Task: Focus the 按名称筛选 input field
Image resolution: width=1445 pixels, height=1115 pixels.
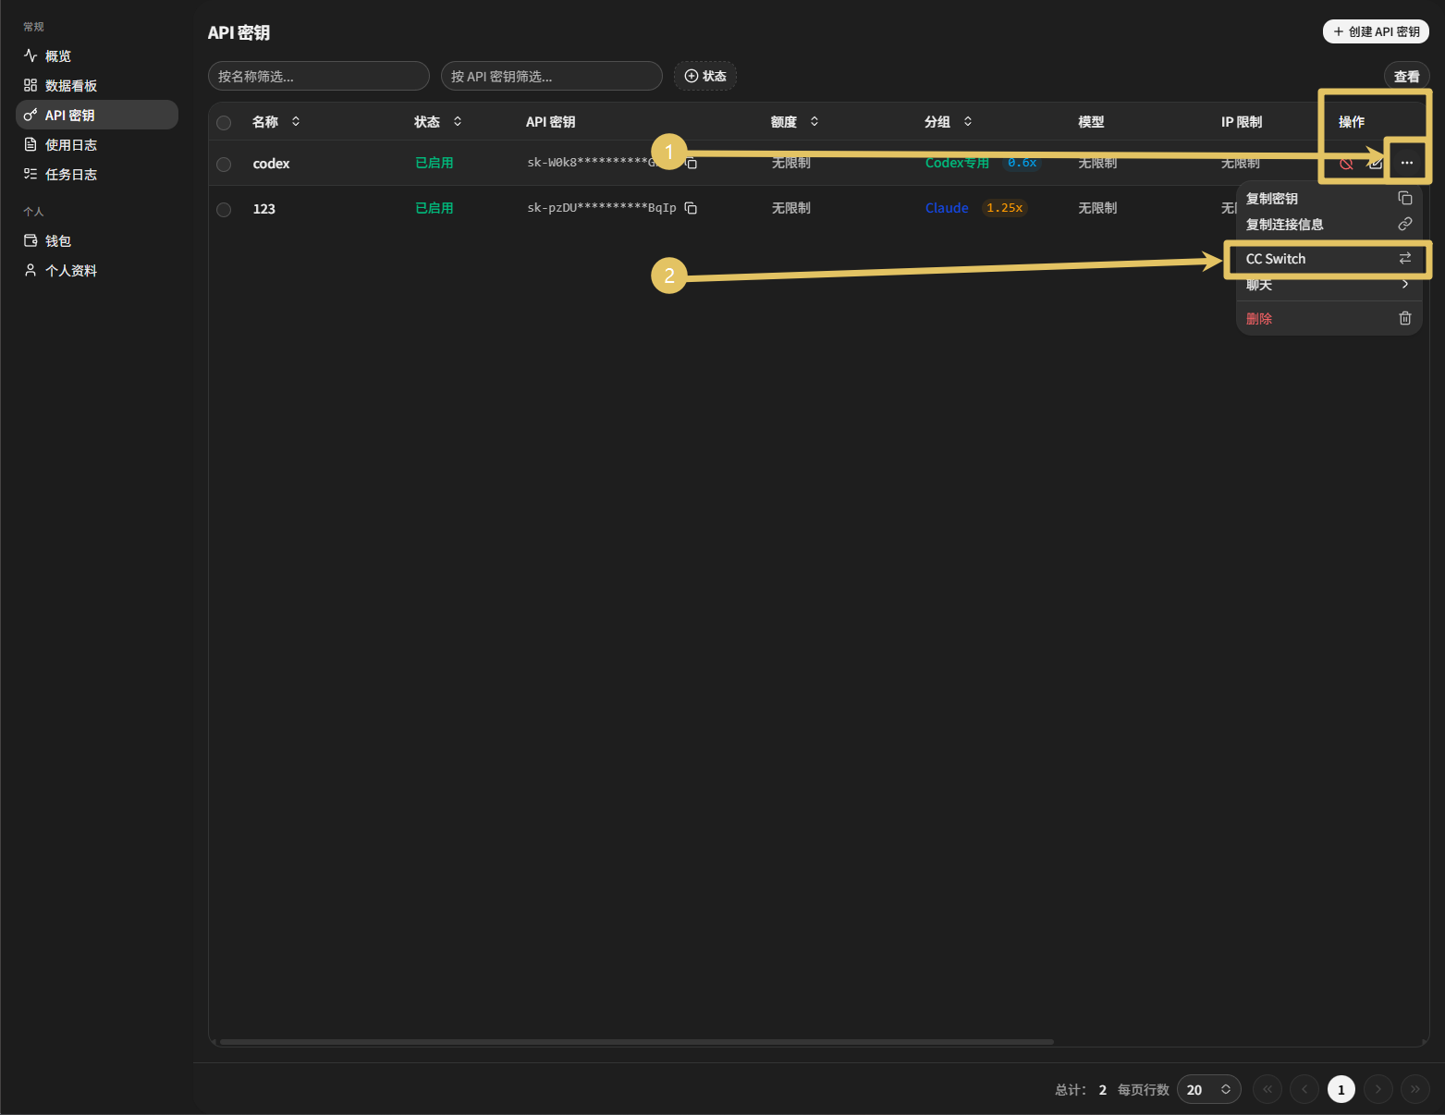Action: pos(319,76)
